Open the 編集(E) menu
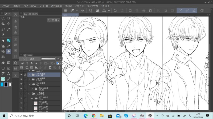 17,6
